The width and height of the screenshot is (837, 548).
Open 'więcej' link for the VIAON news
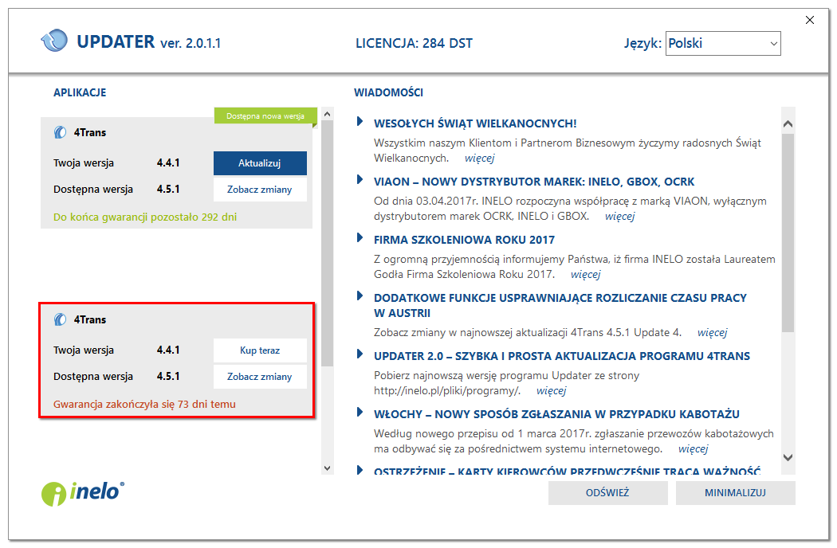click(619, 216)
